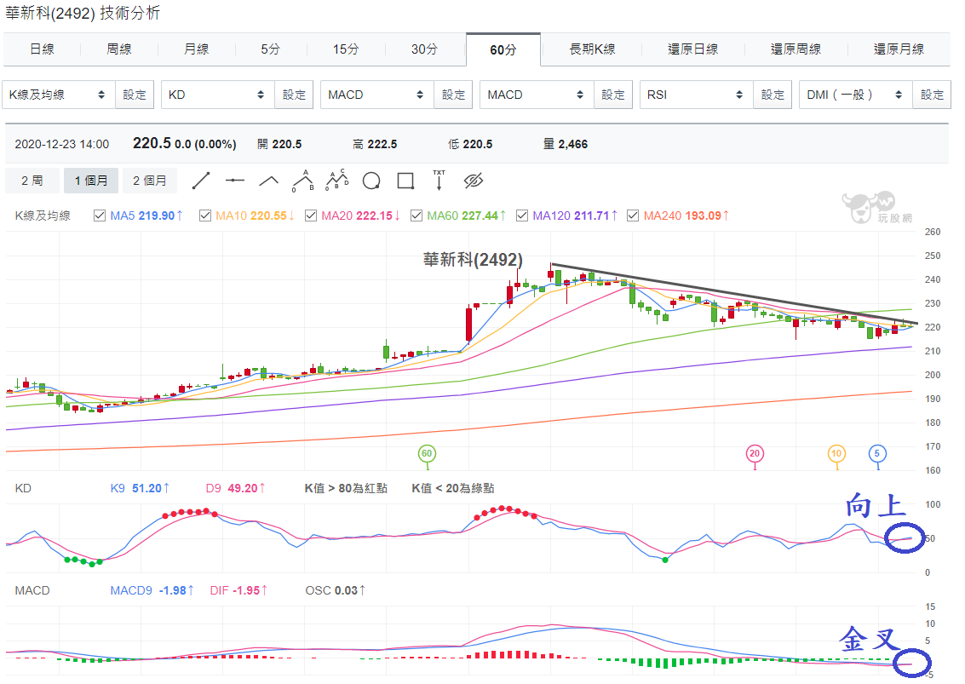The height and width of the screenshot is (684, 965).
Task: Select the trend line drawing tool
Action: click(201, 181)
